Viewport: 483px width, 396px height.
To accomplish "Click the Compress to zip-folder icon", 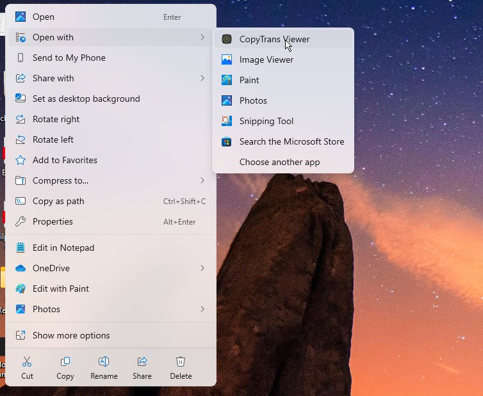I will tap(20, 180).
